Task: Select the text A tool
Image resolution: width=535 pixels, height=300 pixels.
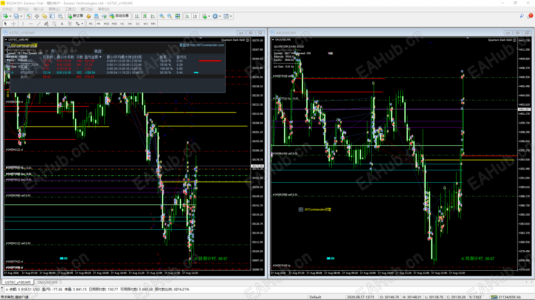Action: tap(62, 24)
